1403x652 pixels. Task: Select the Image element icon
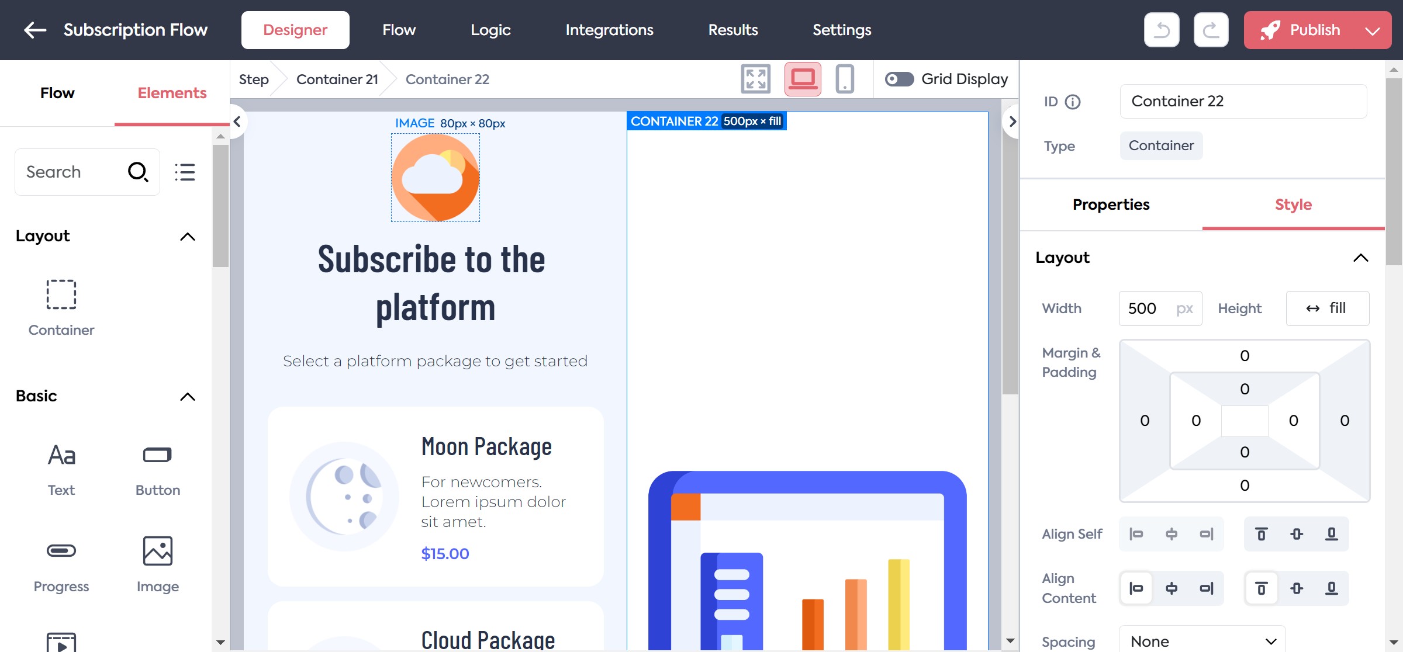(158, 551)
